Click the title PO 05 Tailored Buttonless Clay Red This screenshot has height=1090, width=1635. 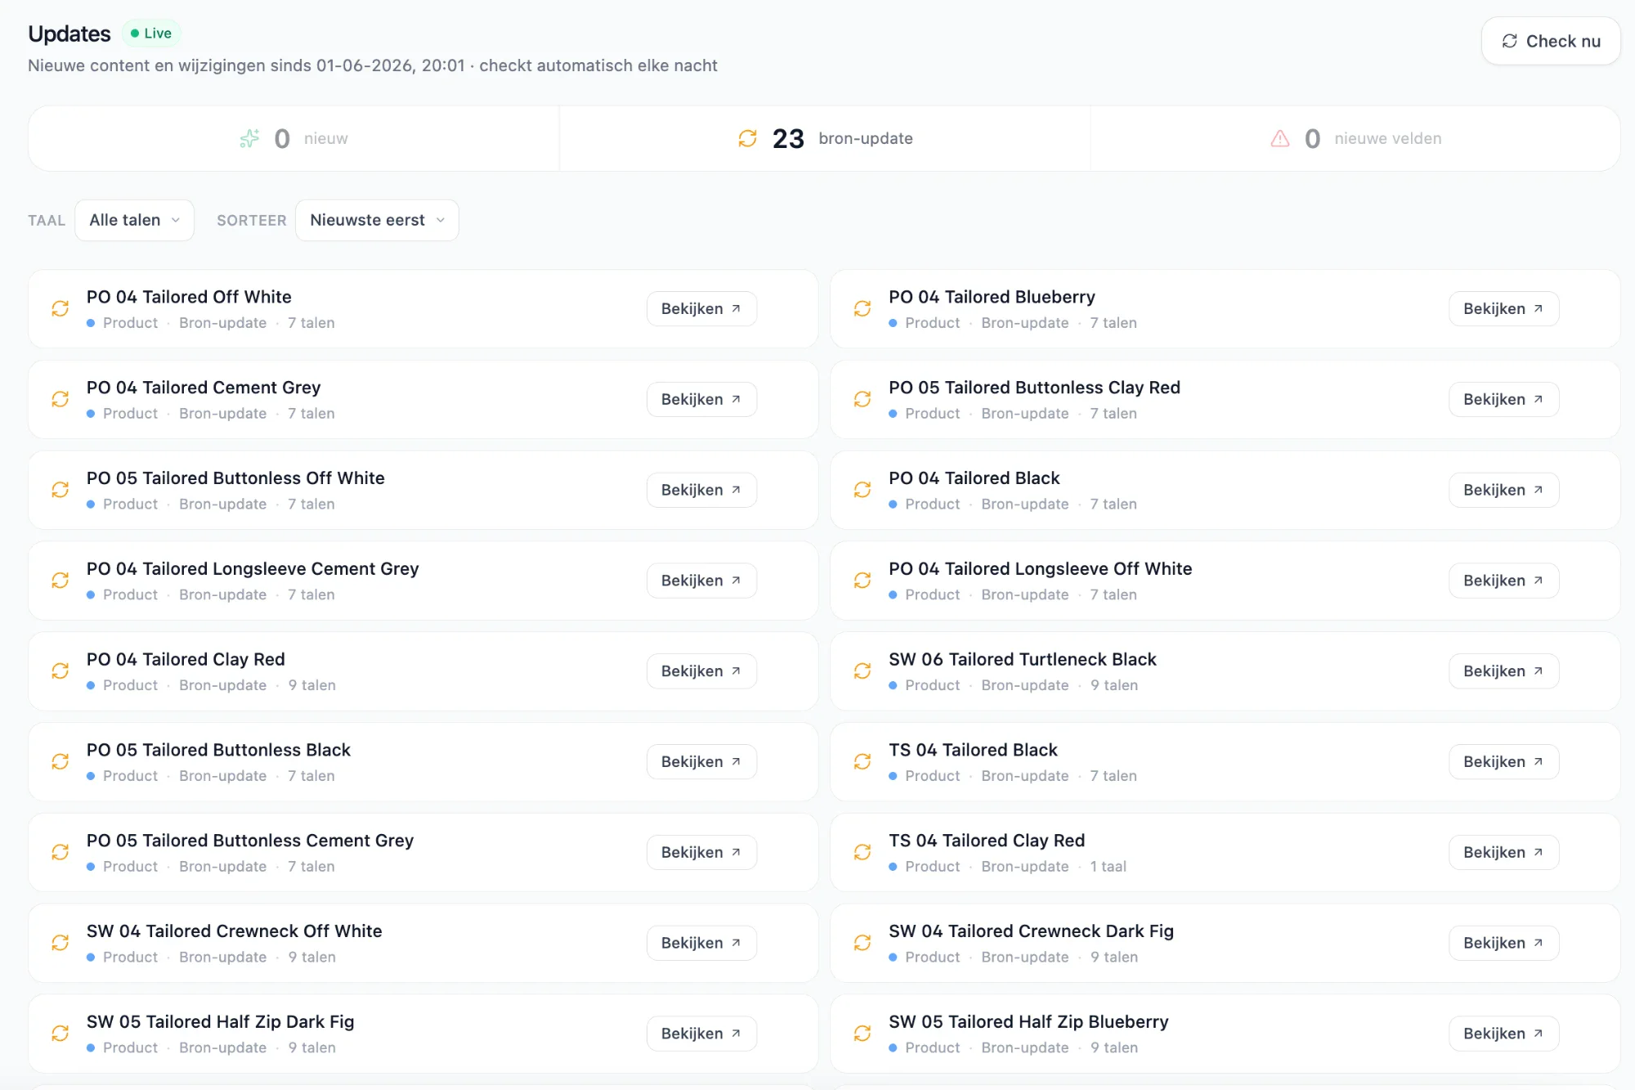pos(1034,388)
